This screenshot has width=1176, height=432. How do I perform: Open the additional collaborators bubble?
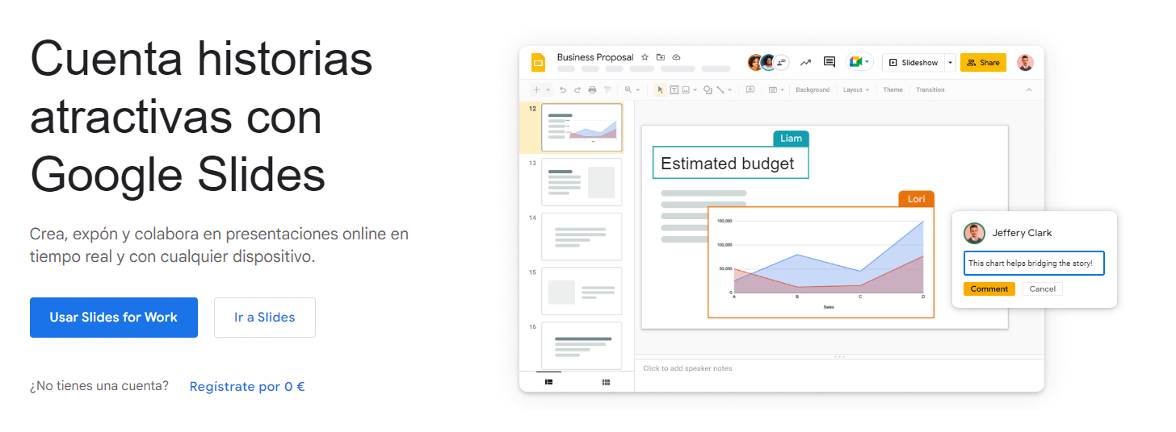click(782, 62)
